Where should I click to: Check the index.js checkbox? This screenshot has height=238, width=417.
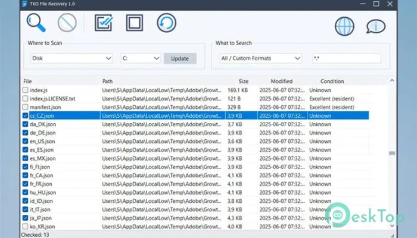[x=25, y=90]
